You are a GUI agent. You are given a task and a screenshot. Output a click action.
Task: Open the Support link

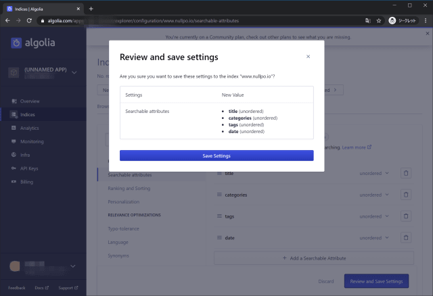(x=68, y=288)
